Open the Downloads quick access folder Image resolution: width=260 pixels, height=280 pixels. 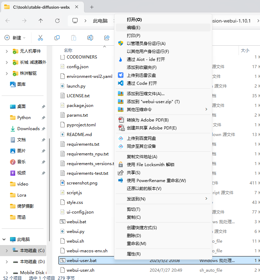click(x=28, y=128)
